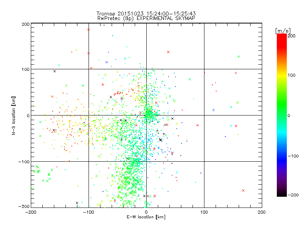Click the 100 tick label on E-W axis

click(x=204, y=212)
